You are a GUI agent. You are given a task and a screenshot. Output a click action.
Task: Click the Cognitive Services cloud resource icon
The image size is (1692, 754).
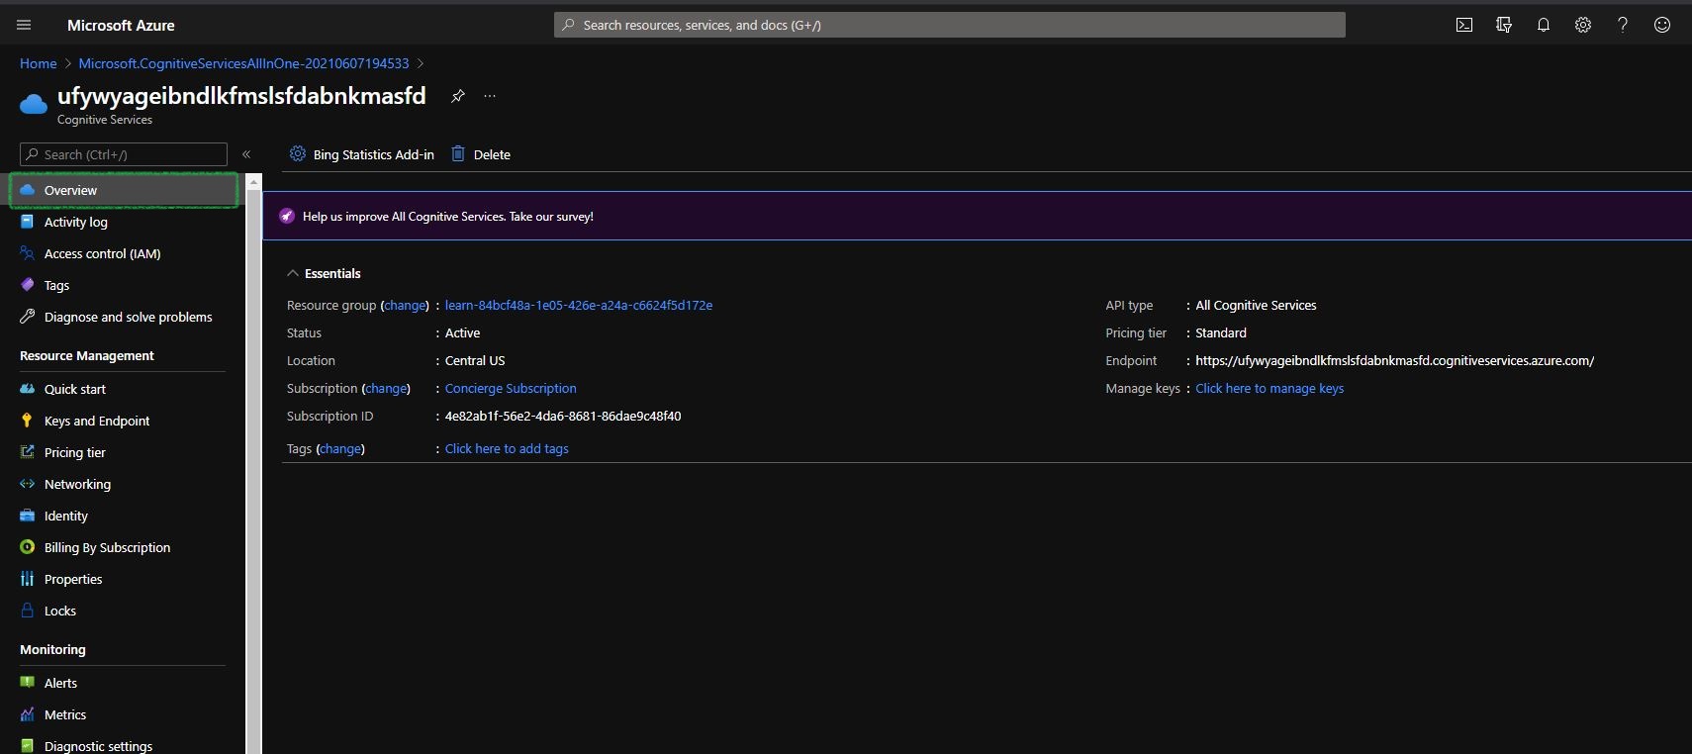tap(34, 104)
